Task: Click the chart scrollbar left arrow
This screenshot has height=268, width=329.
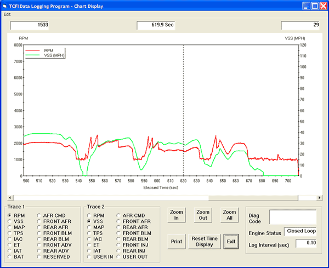Action: (9, 197)
